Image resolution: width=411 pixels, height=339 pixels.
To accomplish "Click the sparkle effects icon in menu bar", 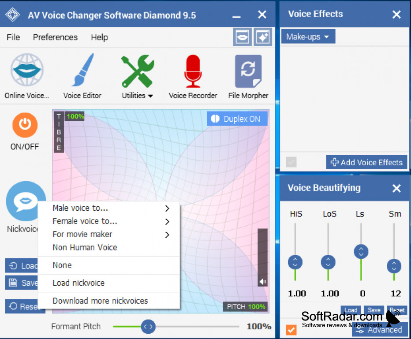I will click(x=263, y=37).
